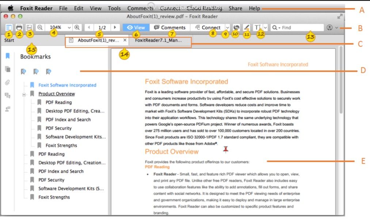
Task: Go to next page arrow
Action: (x=115, y=27)
